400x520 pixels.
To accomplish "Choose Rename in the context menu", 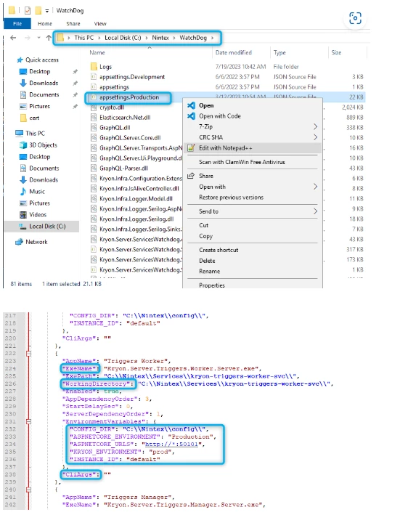I will [x=209, y=272].
